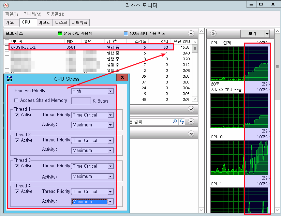Expand the handles section beside the search icons

click(191, 122)
